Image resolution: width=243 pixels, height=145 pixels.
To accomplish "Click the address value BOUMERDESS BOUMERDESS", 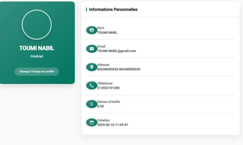I will 119,69.
